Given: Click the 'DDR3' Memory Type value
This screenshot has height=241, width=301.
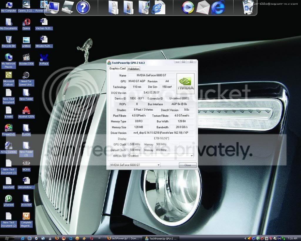Looking at the screenshot, I should [x=139, y=121].
